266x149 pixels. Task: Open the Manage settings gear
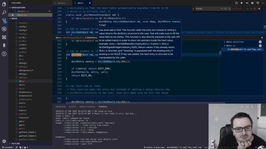(4, 141)
